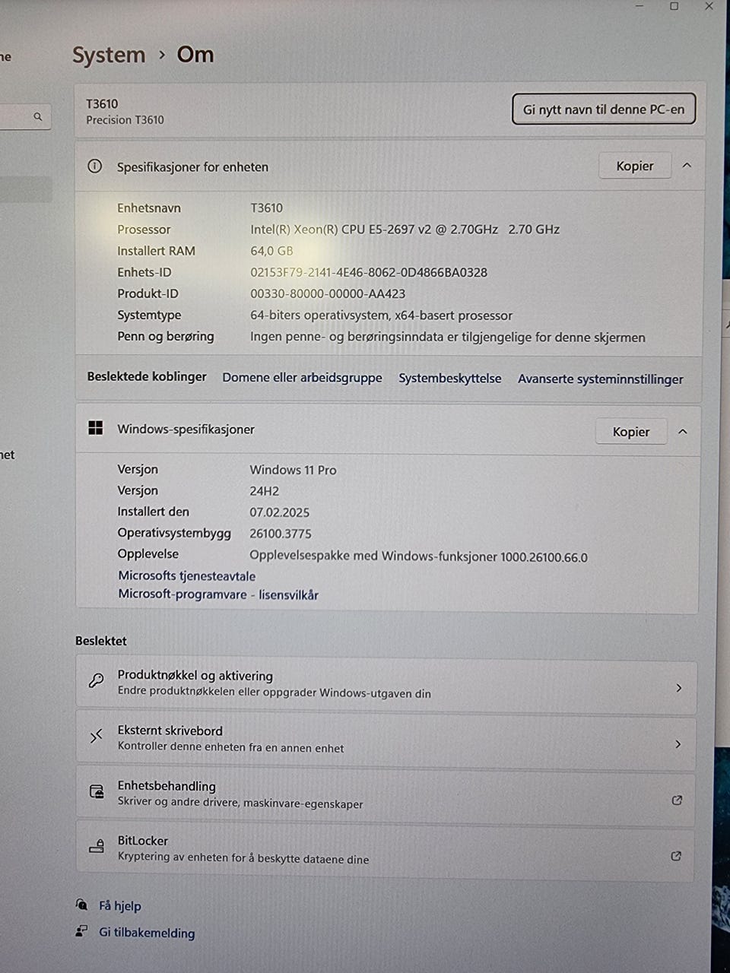Click the Få hjelp headset icon

81,904
